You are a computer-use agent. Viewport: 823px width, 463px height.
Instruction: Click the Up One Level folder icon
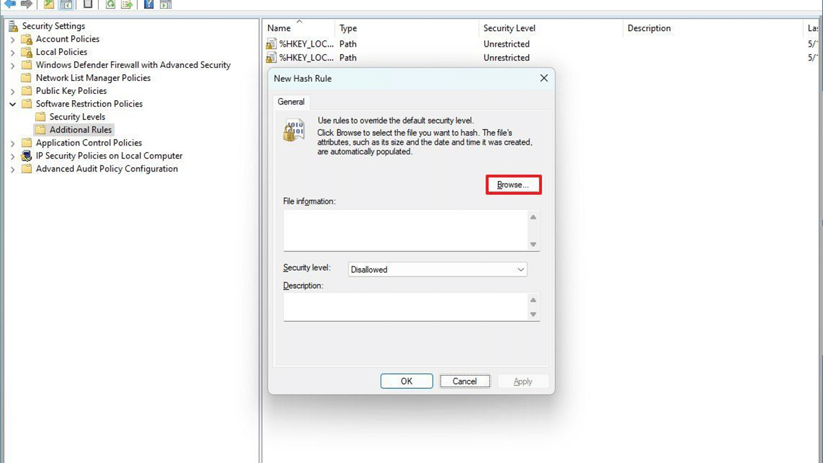49,4
